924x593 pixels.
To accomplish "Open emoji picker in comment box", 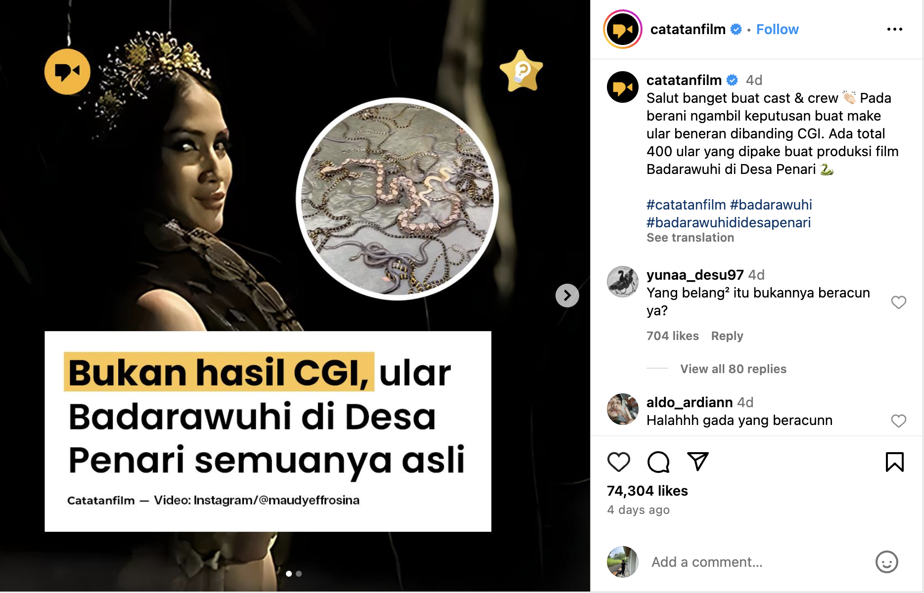I will (886, 562).
